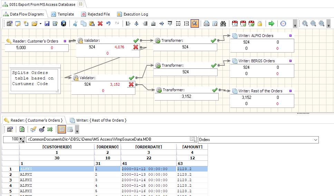334x196 pixels.
Task: Expand the reader toolbar overflow arrow
Action: 77,130
